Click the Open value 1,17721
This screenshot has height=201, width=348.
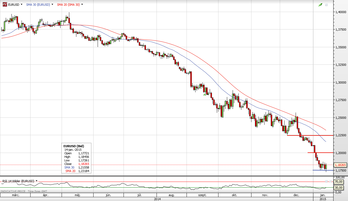84,153
